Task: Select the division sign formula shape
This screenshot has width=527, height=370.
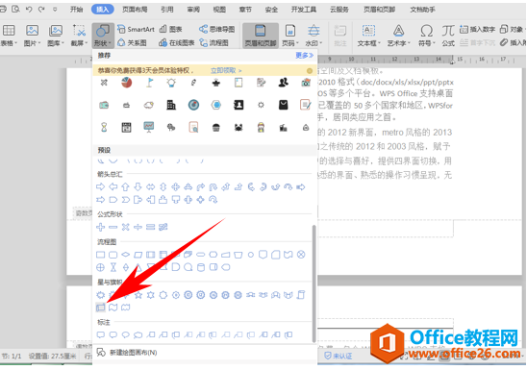Action: coord(138,227)
